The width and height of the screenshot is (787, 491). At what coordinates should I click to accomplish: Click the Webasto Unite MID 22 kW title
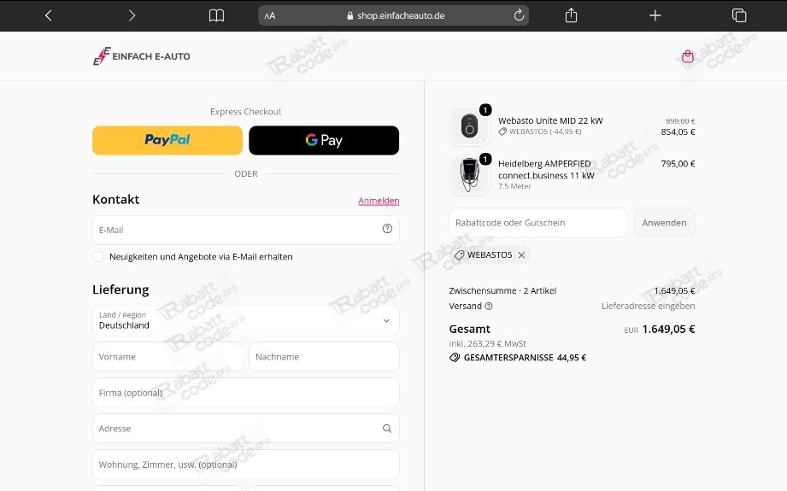click(550, 120)
